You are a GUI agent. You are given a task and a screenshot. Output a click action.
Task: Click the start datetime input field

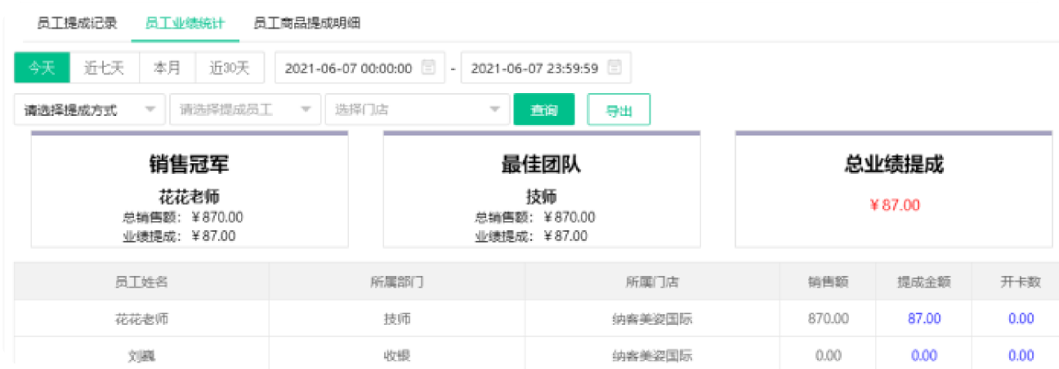348,68
